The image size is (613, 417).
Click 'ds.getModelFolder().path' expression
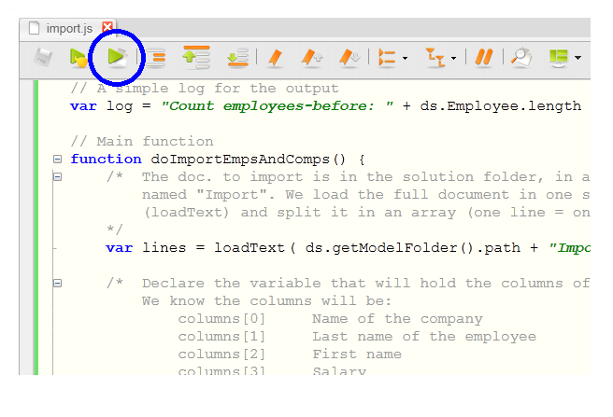pyautogui.click(x=413, y=247)
